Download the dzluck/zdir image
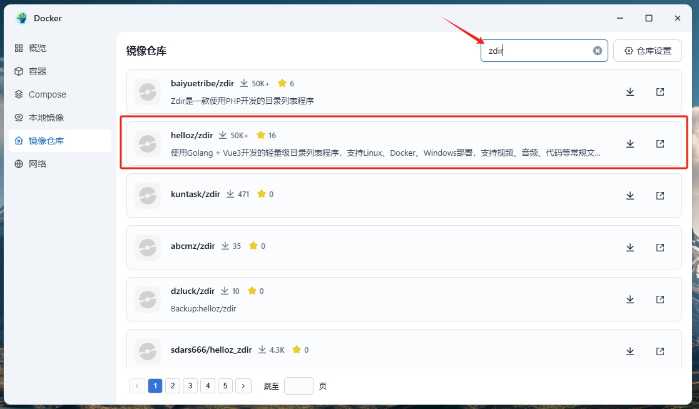The height and width of the screenshot is (409, 699). [630, 300]
